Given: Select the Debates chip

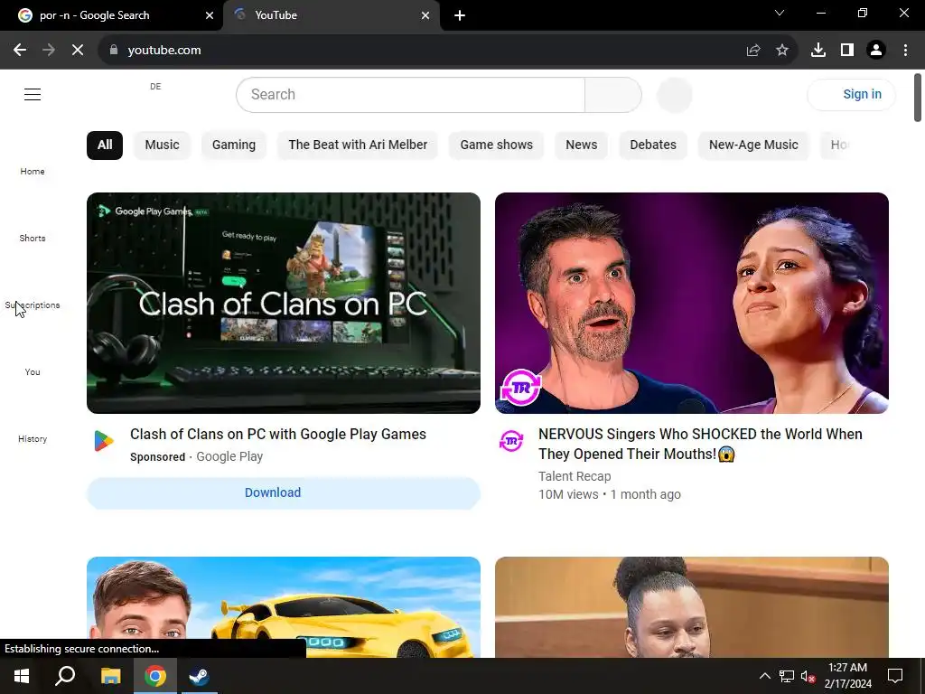Looking at the screenshot, I should (653, 145).
